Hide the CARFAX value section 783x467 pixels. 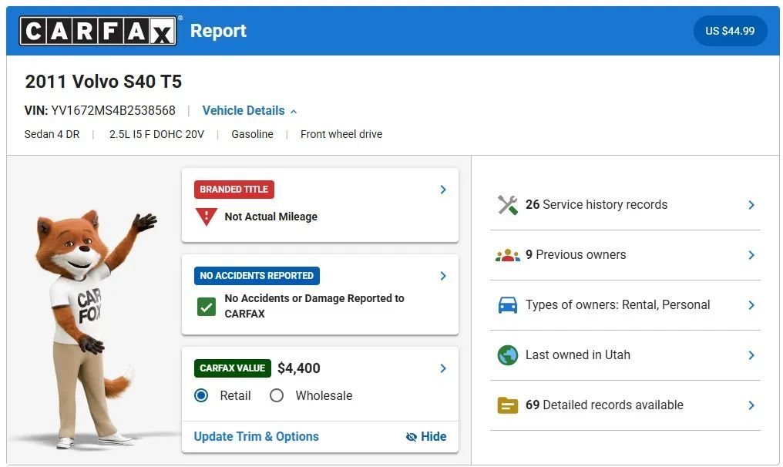click(426, 436)
